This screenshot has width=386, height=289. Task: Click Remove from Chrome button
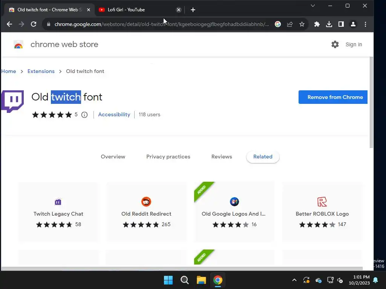point(333,97)
